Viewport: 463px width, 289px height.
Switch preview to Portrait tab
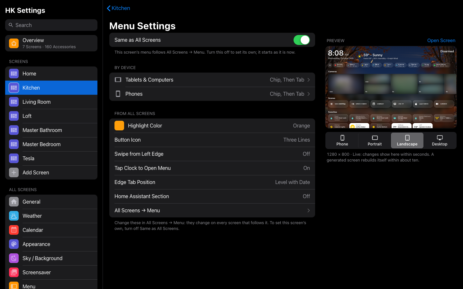[375, 141]
